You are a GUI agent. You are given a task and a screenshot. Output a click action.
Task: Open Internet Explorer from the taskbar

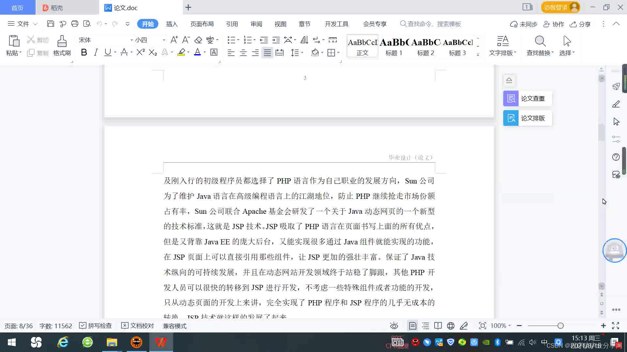point(63,343)
